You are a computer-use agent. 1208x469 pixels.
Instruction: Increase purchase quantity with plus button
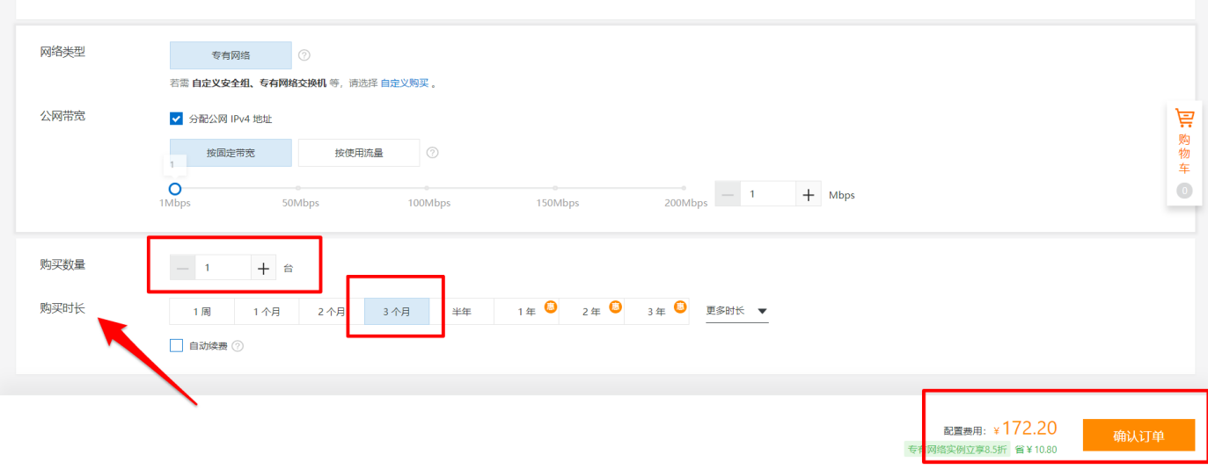pos(263,268)
